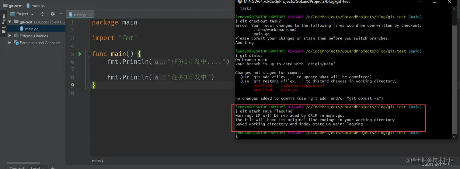Click the External Libraries tree entry
Image resolution: width=460 pixels, height=169 pixels.
point(34,36)
